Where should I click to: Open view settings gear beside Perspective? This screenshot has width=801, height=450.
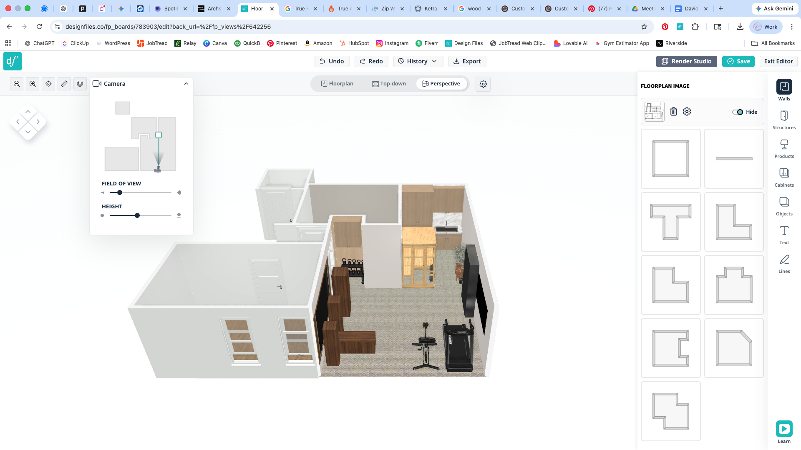point(483,84)
